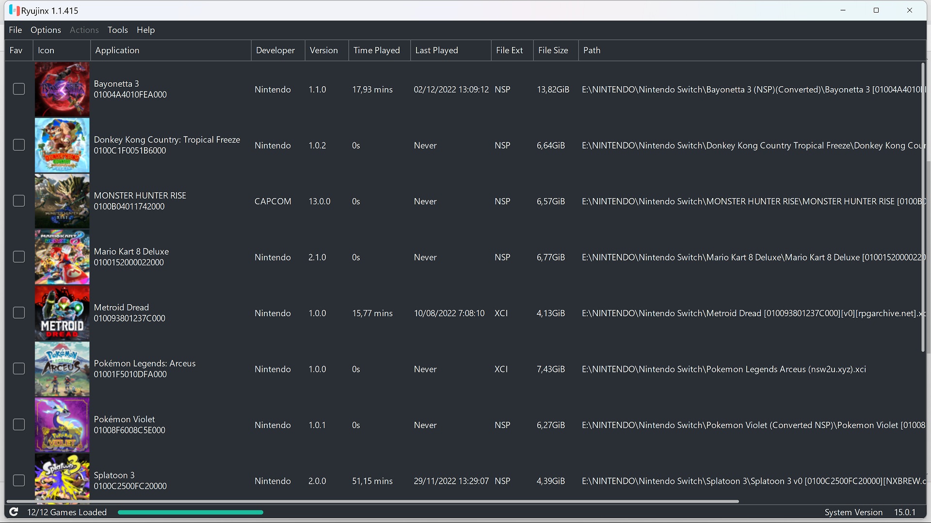The height and width of the screenshot is (523, 931).
Task: Sort by Version column header
Action: click(x=327, y=50)
